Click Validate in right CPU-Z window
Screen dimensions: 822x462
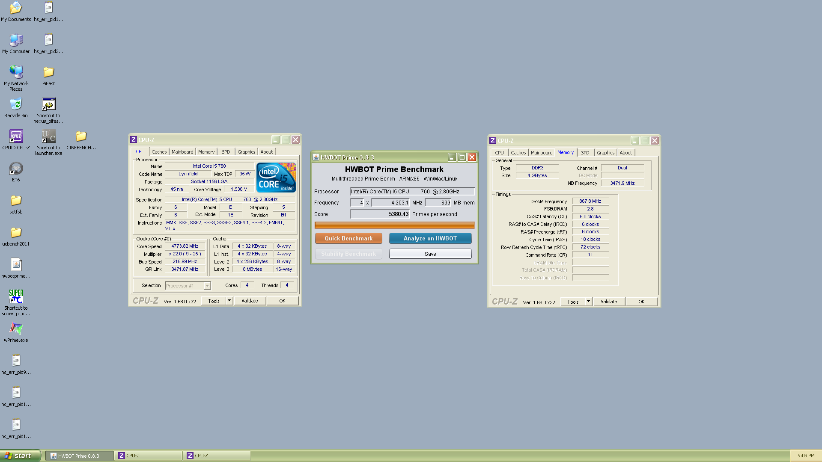click(609, 302)
